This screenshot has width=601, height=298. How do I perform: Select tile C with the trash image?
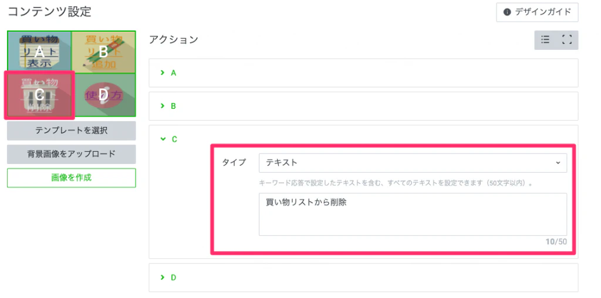point(39,94)
